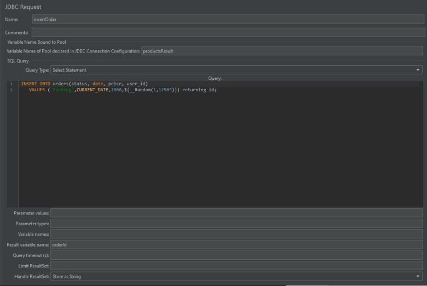Image resolution: width=427 pixels, height=286 pixels.
Task: Click the Name field containing insertOrder
Action: pos(227,19)
